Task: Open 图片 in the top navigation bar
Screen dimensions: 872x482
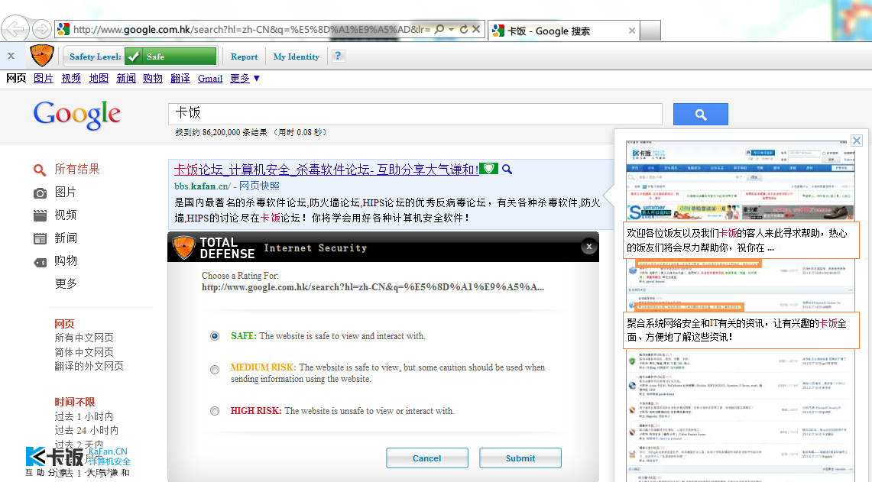Action: coord(44,79)
